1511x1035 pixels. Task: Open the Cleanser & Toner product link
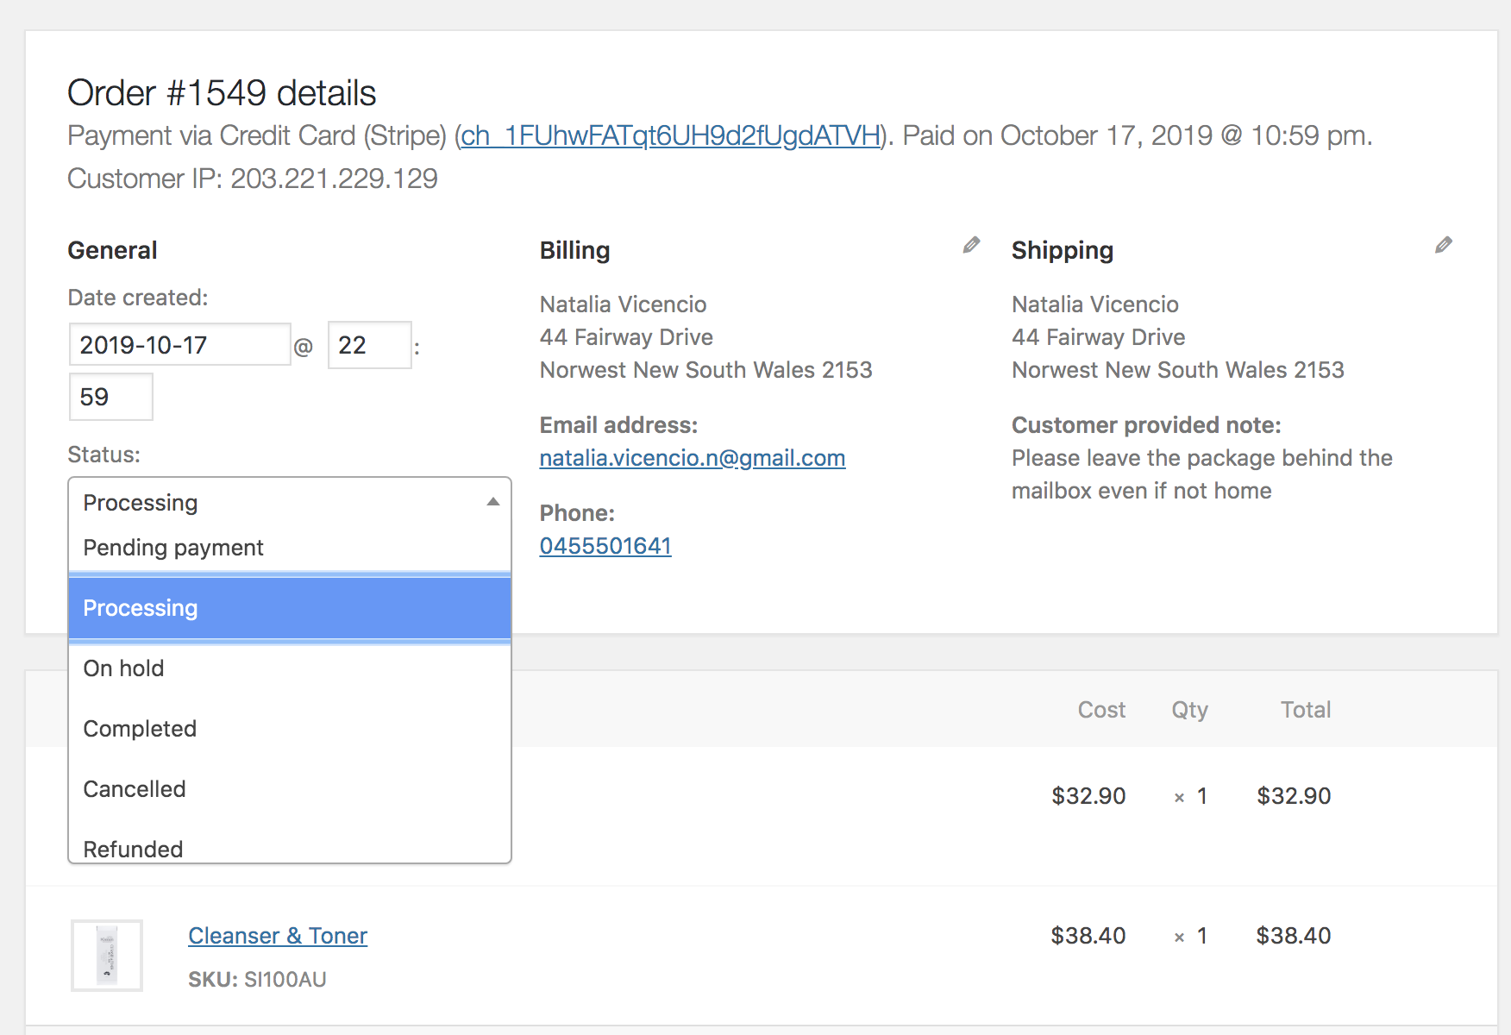click(x=278, y=936)
